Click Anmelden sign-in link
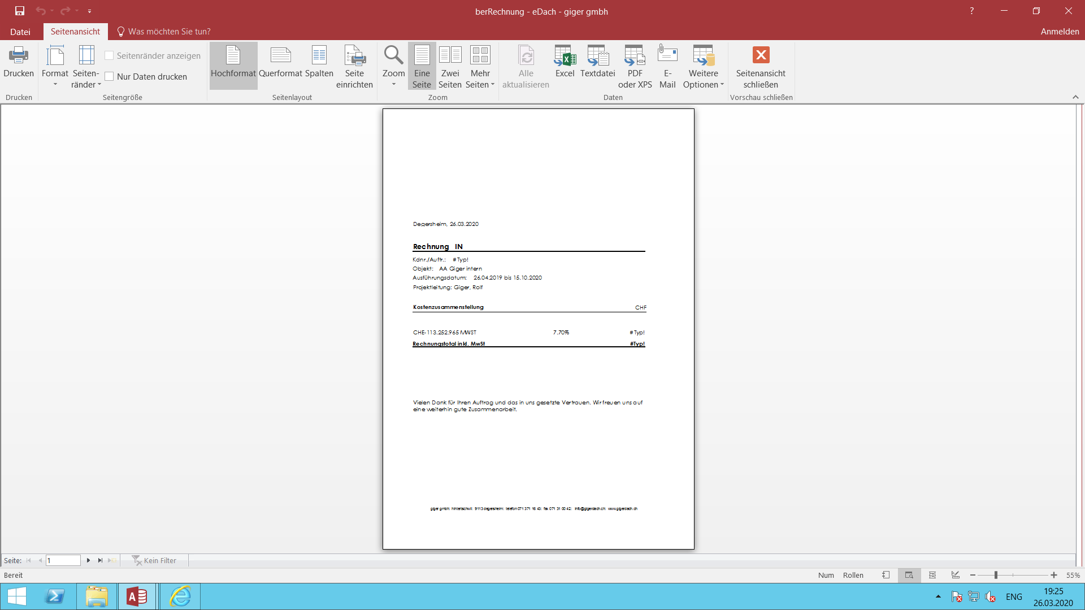 1060,32
